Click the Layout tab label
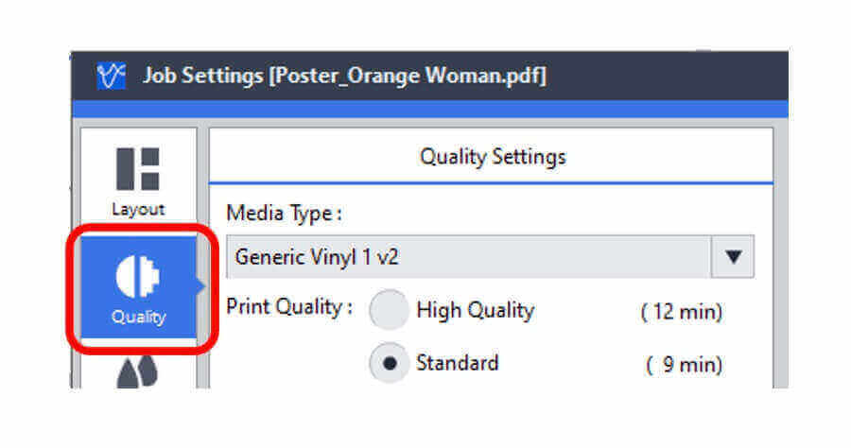 [x=138, y=210]
